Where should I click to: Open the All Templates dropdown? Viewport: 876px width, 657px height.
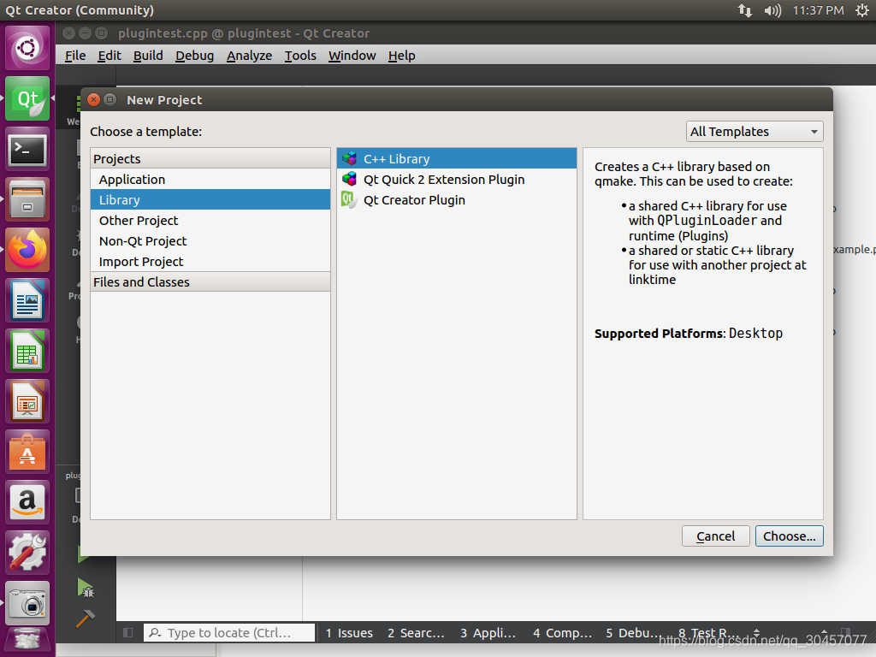(755, 131)
